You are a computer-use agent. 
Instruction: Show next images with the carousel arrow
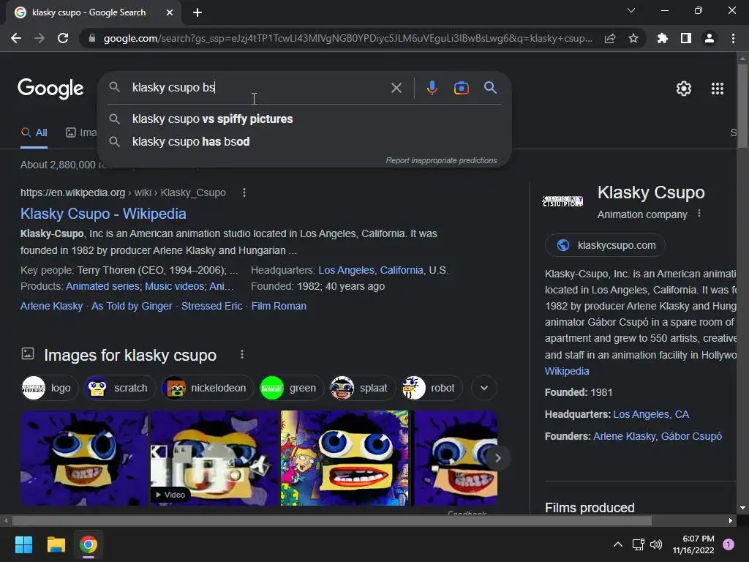pos(497,458)
